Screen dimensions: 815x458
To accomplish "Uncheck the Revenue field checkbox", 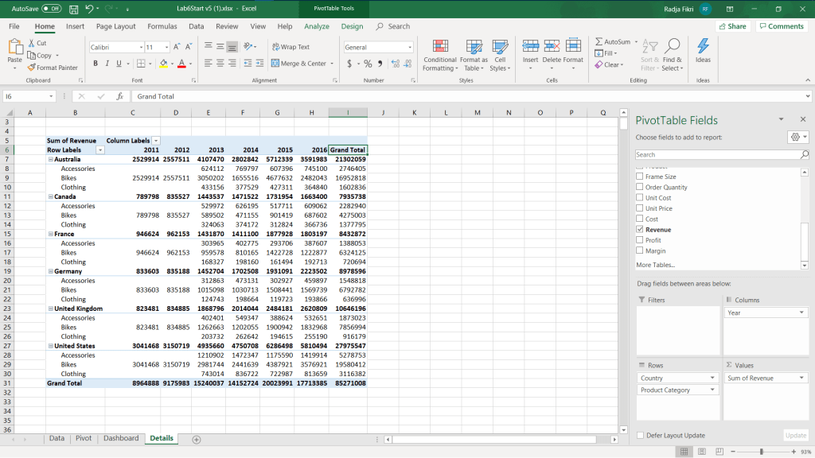I will coord(641,230).
